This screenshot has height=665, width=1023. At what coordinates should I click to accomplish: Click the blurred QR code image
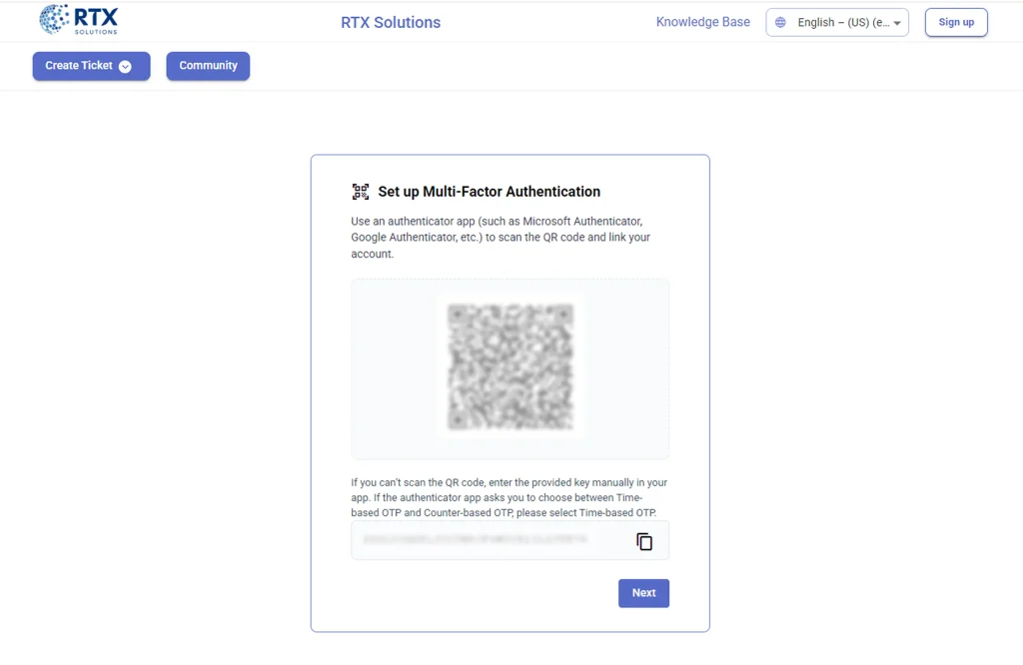511,367
